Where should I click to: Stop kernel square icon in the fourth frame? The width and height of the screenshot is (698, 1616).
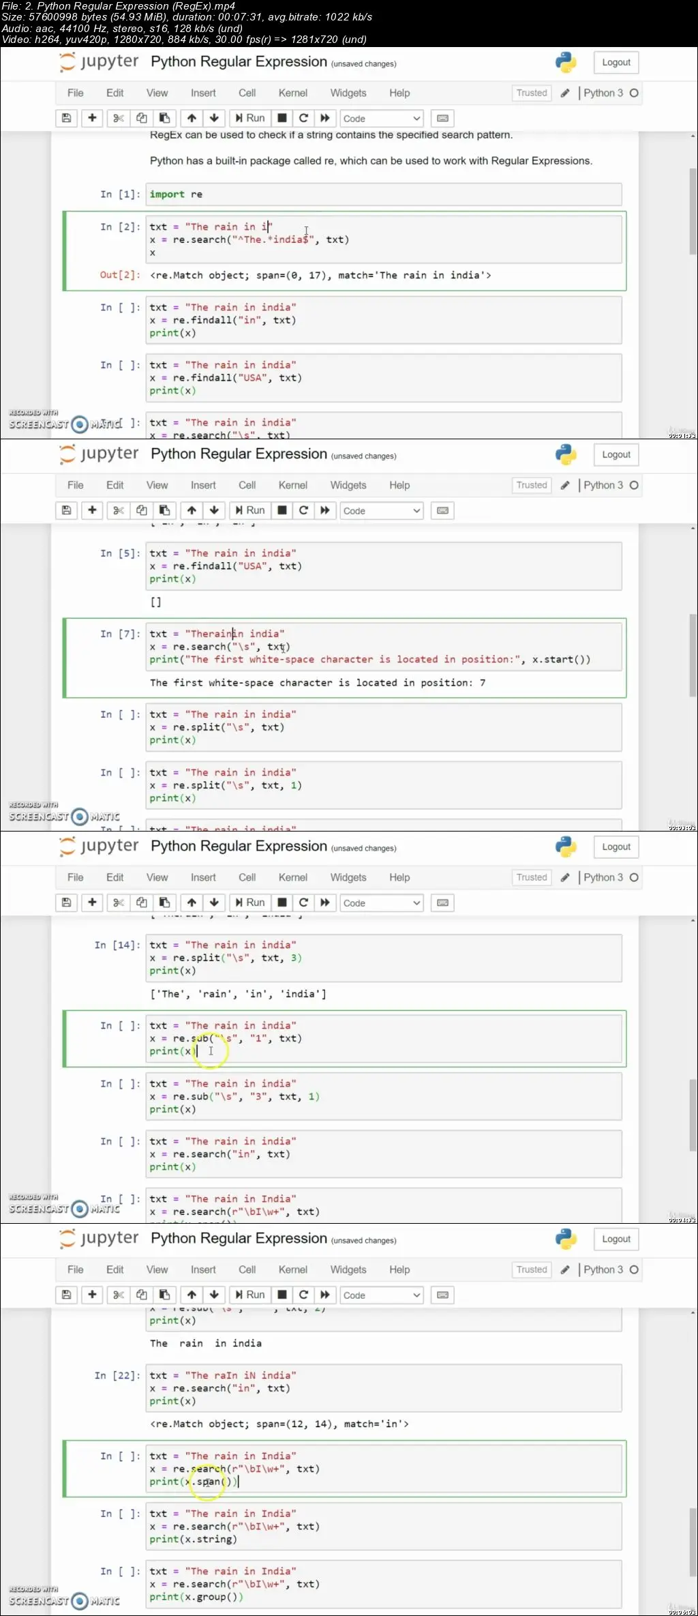(282, 1295)
